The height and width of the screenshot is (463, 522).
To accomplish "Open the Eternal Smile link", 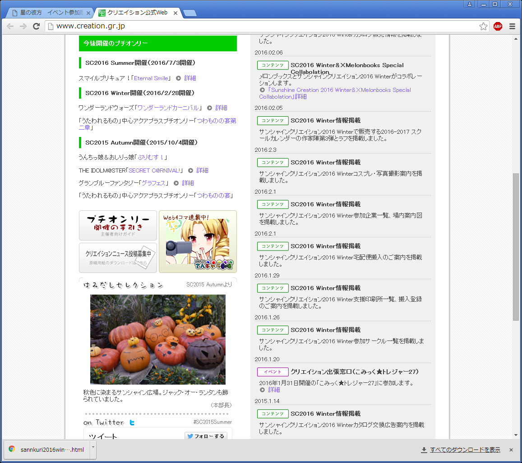I will 151,78.
